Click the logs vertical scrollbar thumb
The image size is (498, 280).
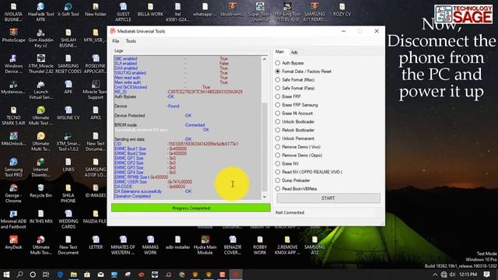pyautogui.click(x=265, y=147)
